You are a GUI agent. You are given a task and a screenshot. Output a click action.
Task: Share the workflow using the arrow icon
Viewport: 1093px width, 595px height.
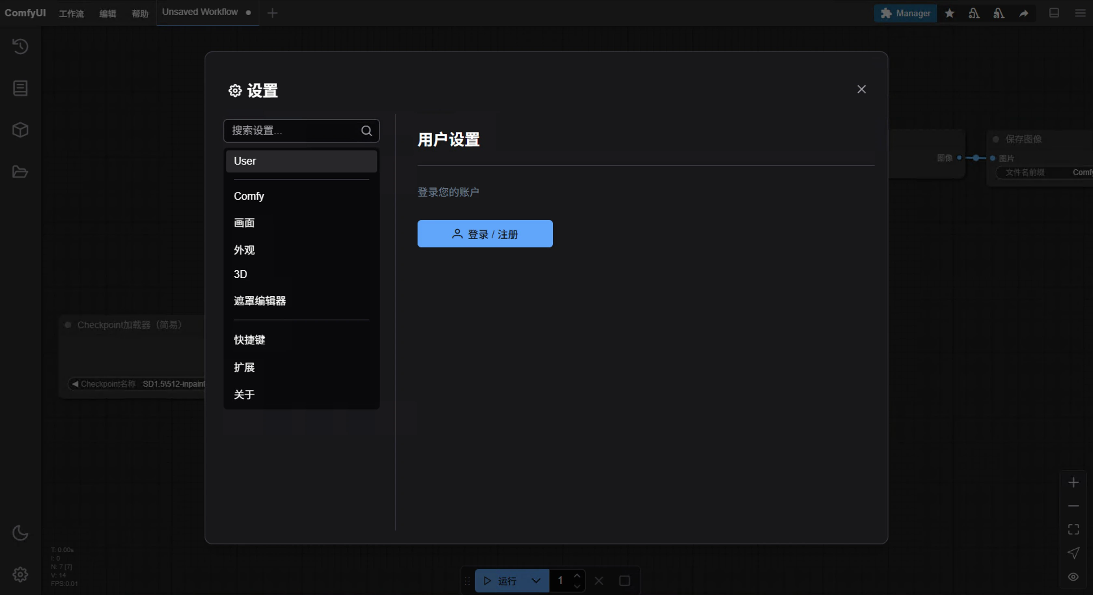[1024, 13]
